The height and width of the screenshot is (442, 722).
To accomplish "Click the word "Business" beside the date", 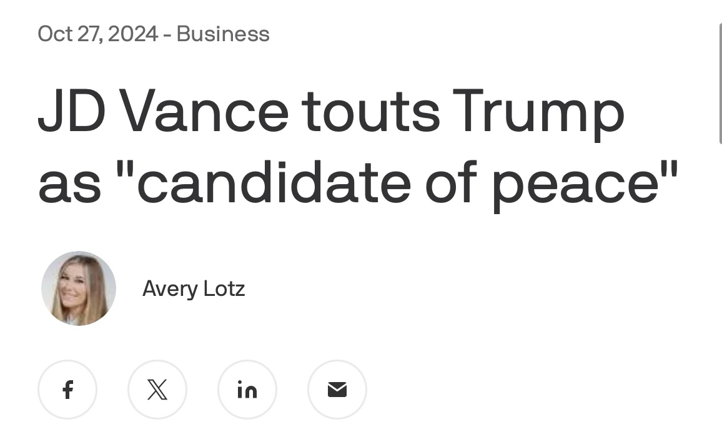I will pyautogui.click(x=223, y=34).
